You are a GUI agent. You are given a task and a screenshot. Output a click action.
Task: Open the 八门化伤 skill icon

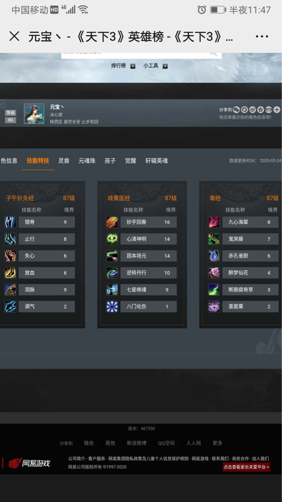click(x=112, y=306)
